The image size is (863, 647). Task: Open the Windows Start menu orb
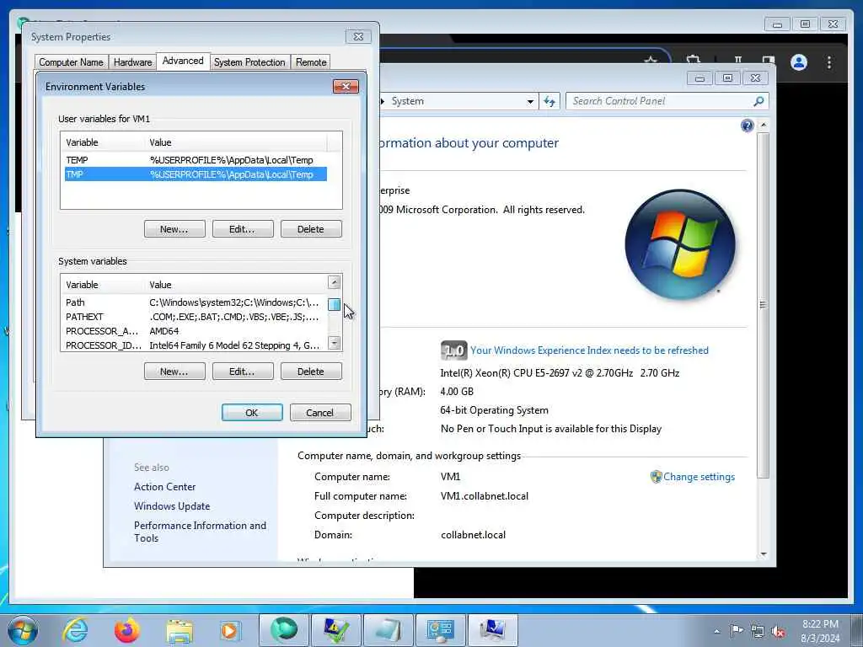23,630
